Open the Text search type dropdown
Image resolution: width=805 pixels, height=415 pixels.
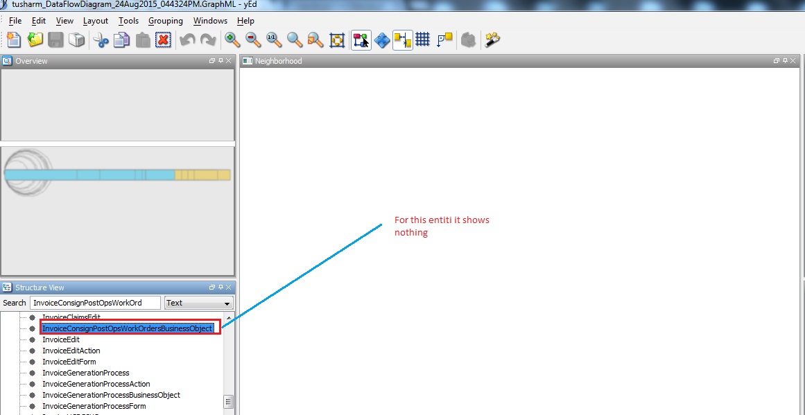(x=198, y=303)
